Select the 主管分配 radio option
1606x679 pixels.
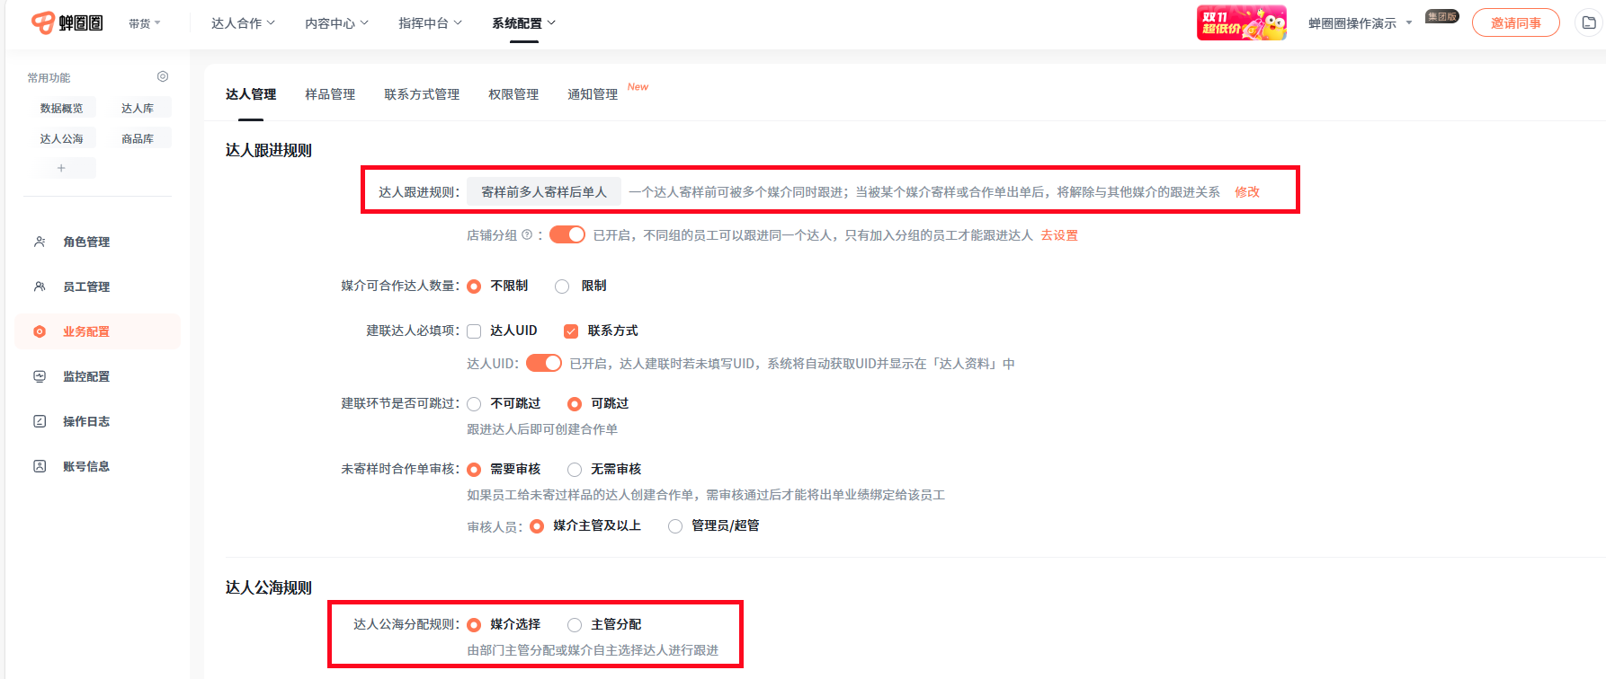(x=575, y=625)
